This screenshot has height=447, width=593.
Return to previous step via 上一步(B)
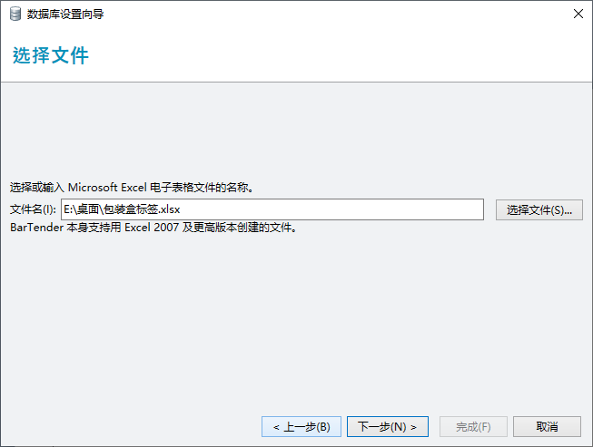pyautogui.click(x=301, y=426)
